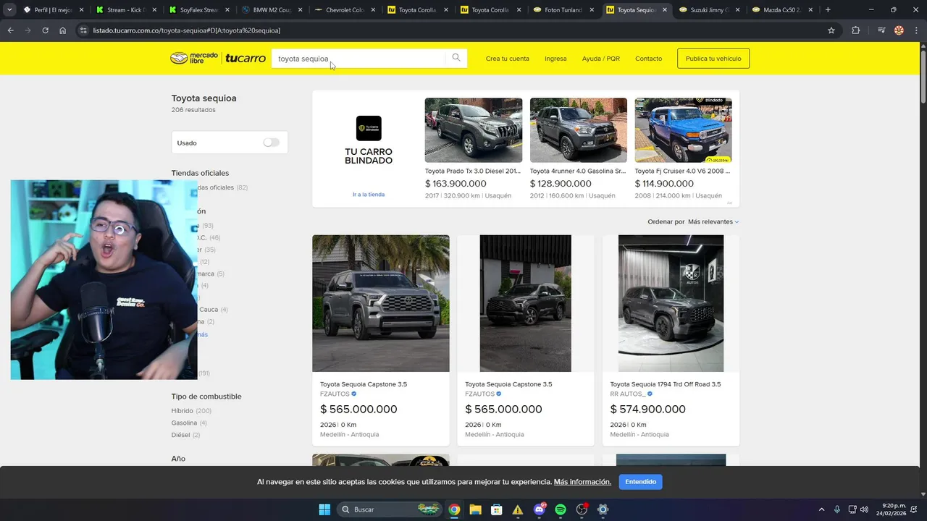Click in the toyota sequoia search field
Image resolution: width=927 pixels, height=521 pixels.
pos(358,59)
